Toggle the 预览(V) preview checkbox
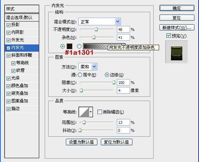199x162 pixels. (168, 36)
